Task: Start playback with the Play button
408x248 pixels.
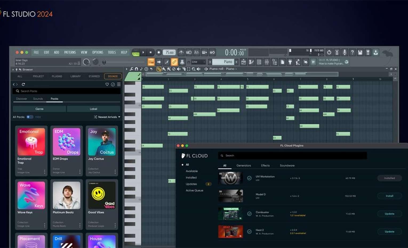Action: pos(143,52)
